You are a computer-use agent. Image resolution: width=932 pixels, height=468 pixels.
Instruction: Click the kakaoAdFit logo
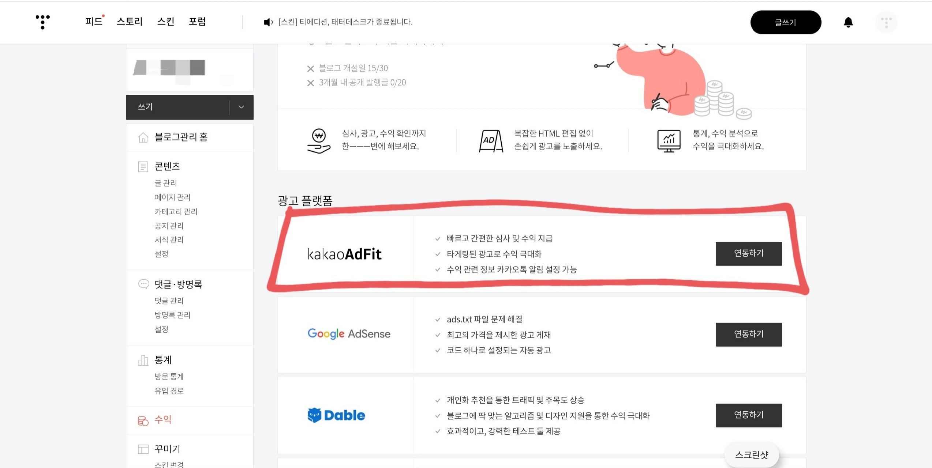344,254
